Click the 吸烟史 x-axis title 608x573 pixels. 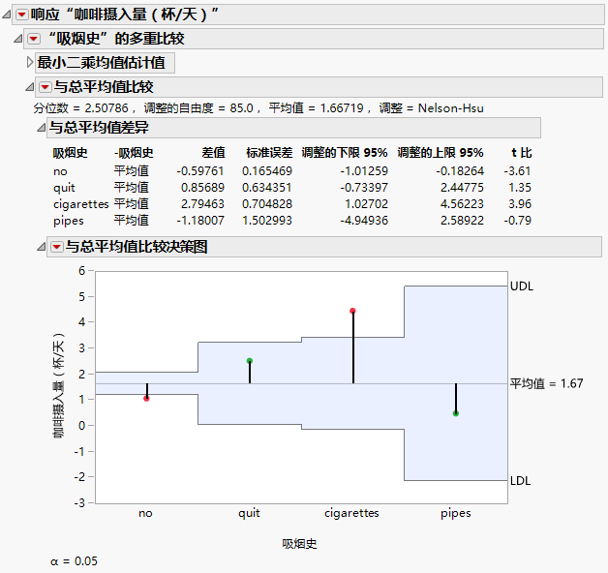pyautogui.click(x=299, y=544)
